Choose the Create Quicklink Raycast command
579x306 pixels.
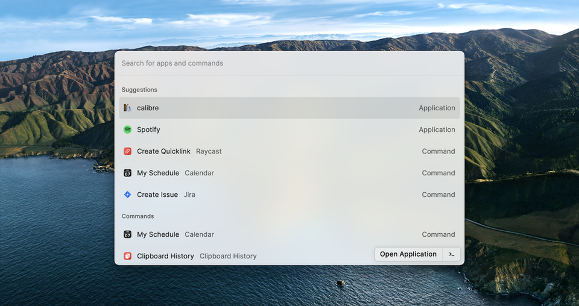coord(289,151)
